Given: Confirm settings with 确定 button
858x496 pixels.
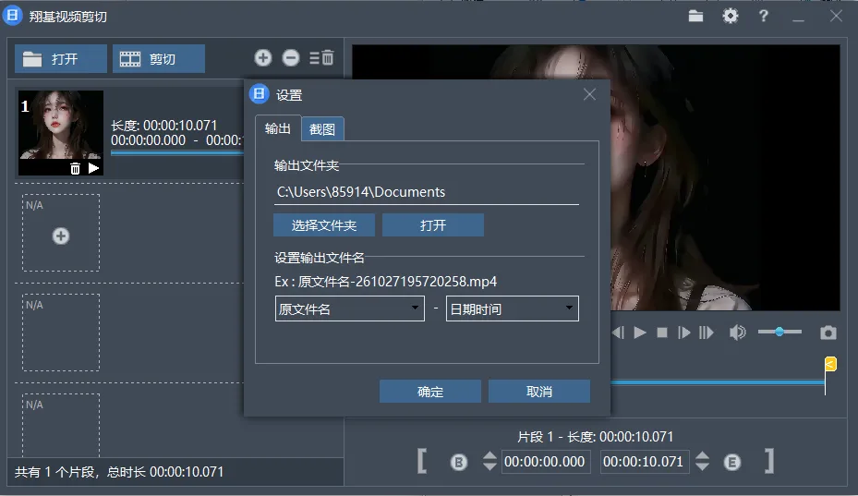Looking at the screenshot, I should (x=430, y=392).
